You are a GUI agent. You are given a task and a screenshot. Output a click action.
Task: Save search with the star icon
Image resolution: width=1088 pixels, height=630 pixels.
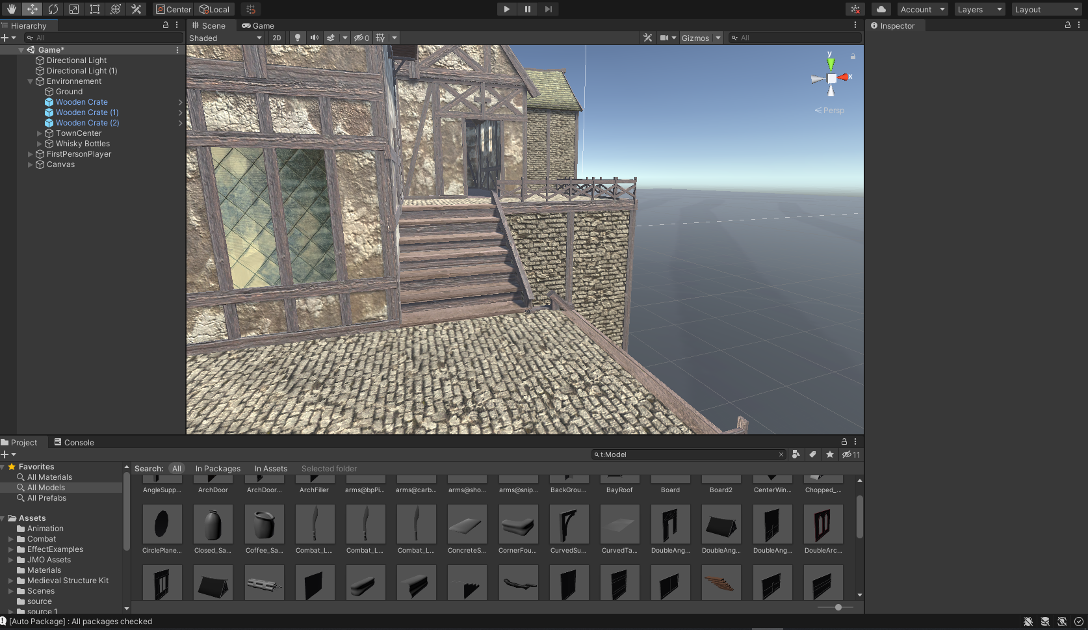[830, 454]
